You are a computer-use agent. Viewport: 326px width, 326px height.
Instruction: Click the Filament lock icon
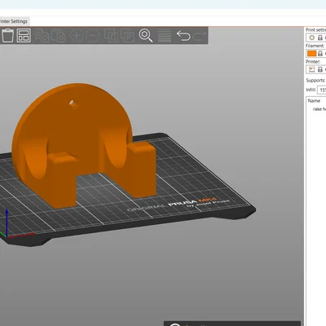320,54
